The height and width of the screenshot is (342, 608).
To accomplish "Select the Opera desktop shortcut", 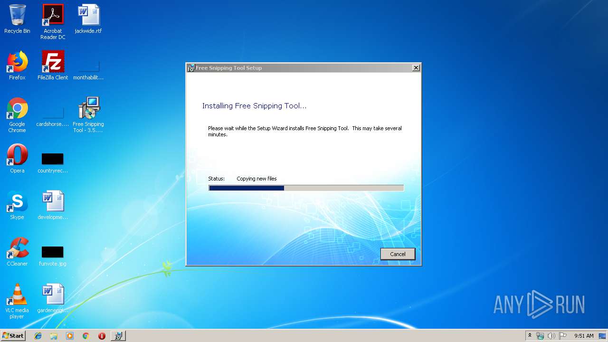I will [17, 159].
